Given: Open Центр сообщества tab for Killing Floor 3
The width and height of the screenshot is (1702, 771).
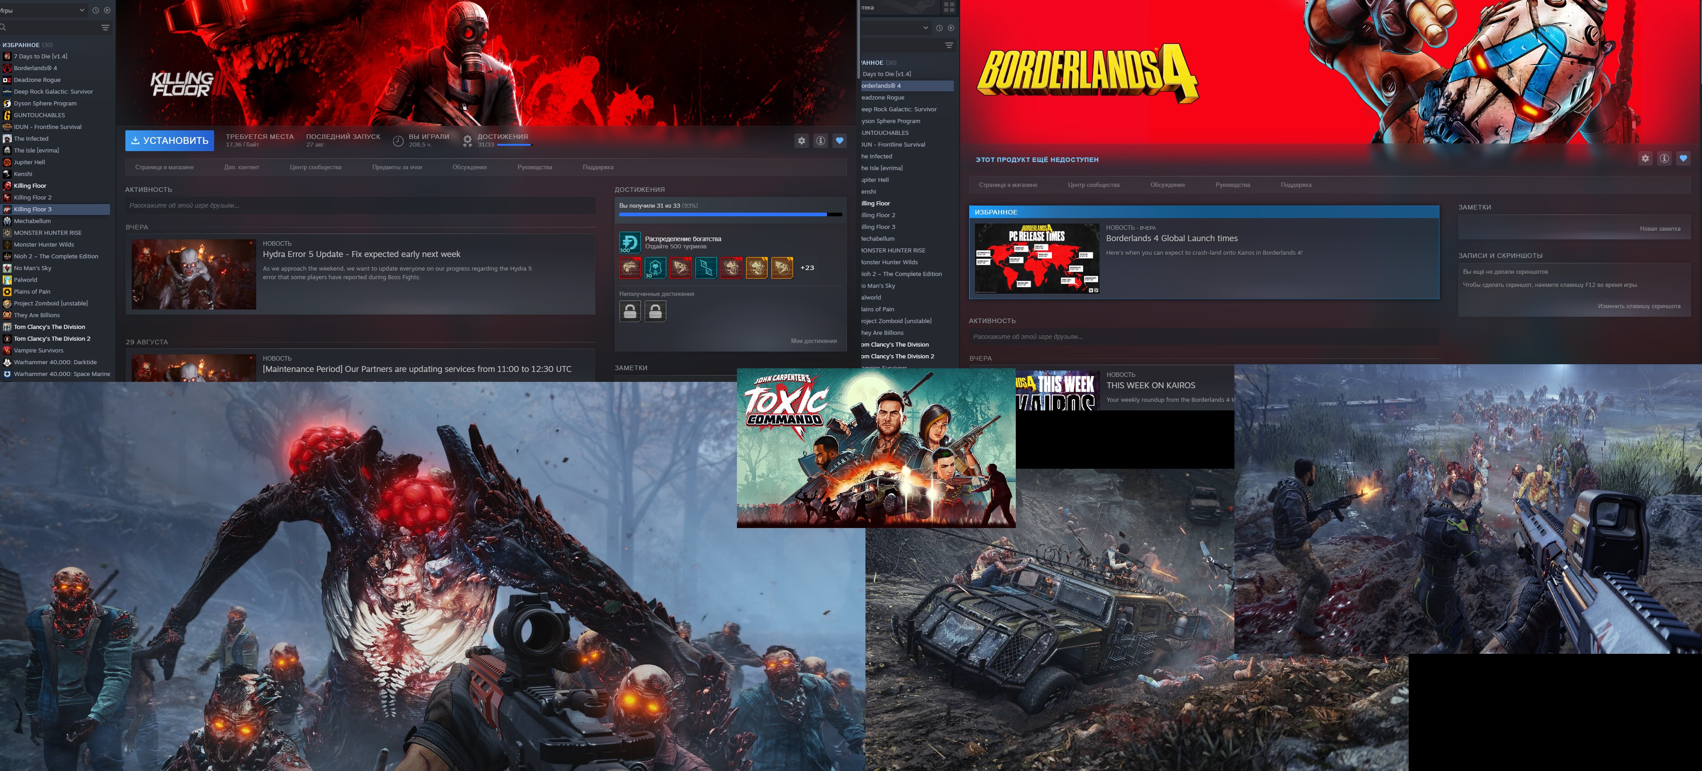Looking at the screenshot, I should point(315,167).
